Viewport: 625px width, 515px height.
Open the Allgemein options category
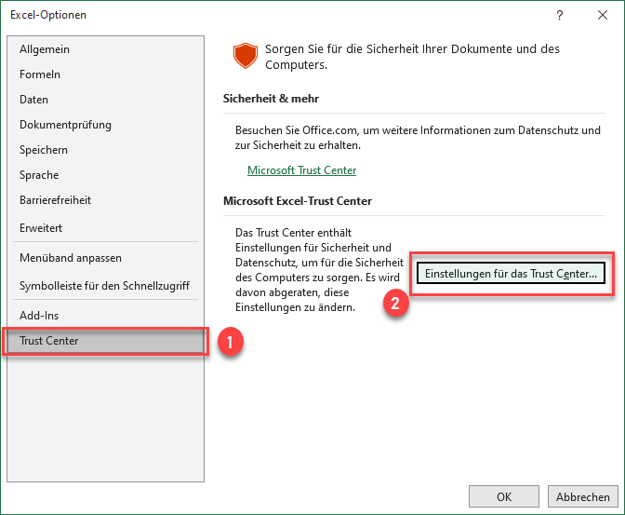[106, 49]
